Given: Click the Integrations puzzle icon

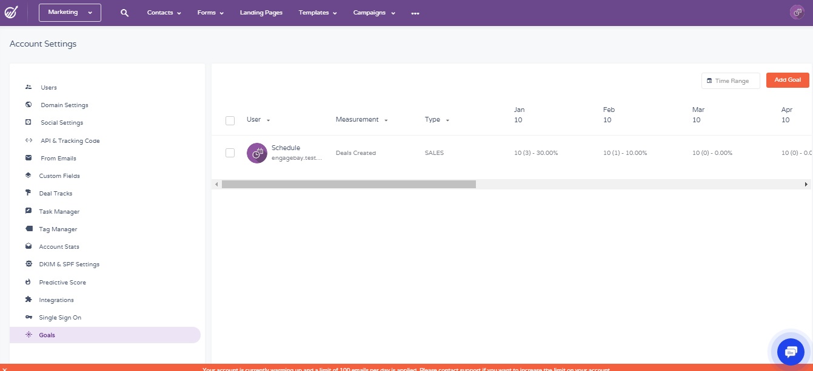Looking at the screenshot, I should [x=28, y=300].
